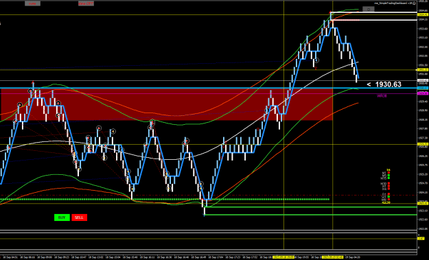Click the small gray button below dashboard title
Image resolution: width=429 pixels, height=260 pixels.
tap(369, 10)
